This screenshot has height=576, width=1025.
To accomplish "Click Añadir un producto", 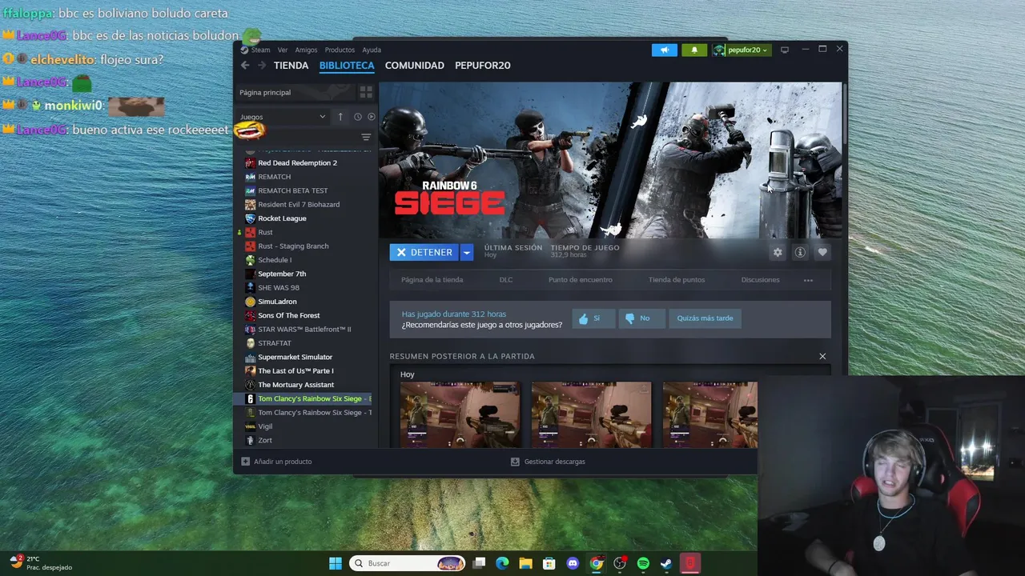I will 276,462.
